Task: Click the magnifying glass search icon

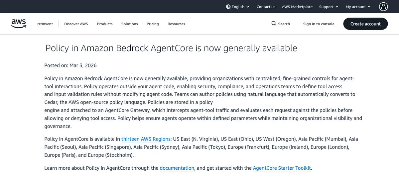Action: [x=274, y=24]
